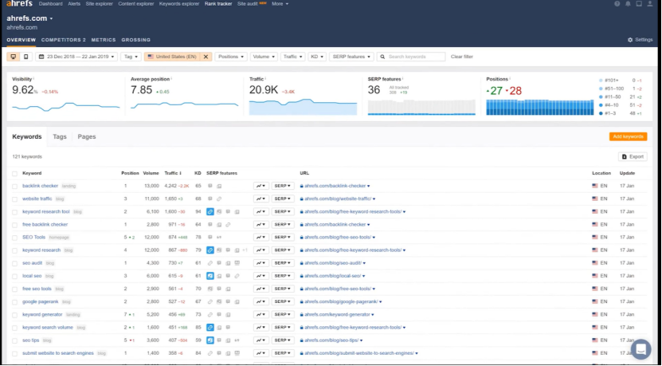Focus the Search keywords input field
This screenshot has width=662, height=366.
(x=411, y=57)
